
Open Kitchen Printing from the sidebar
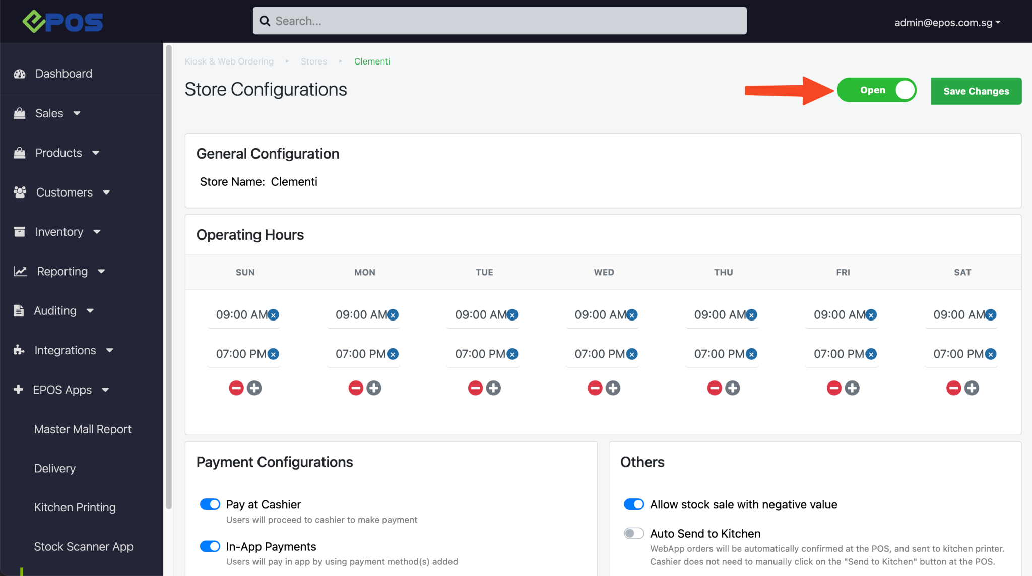tap(75, 507)
